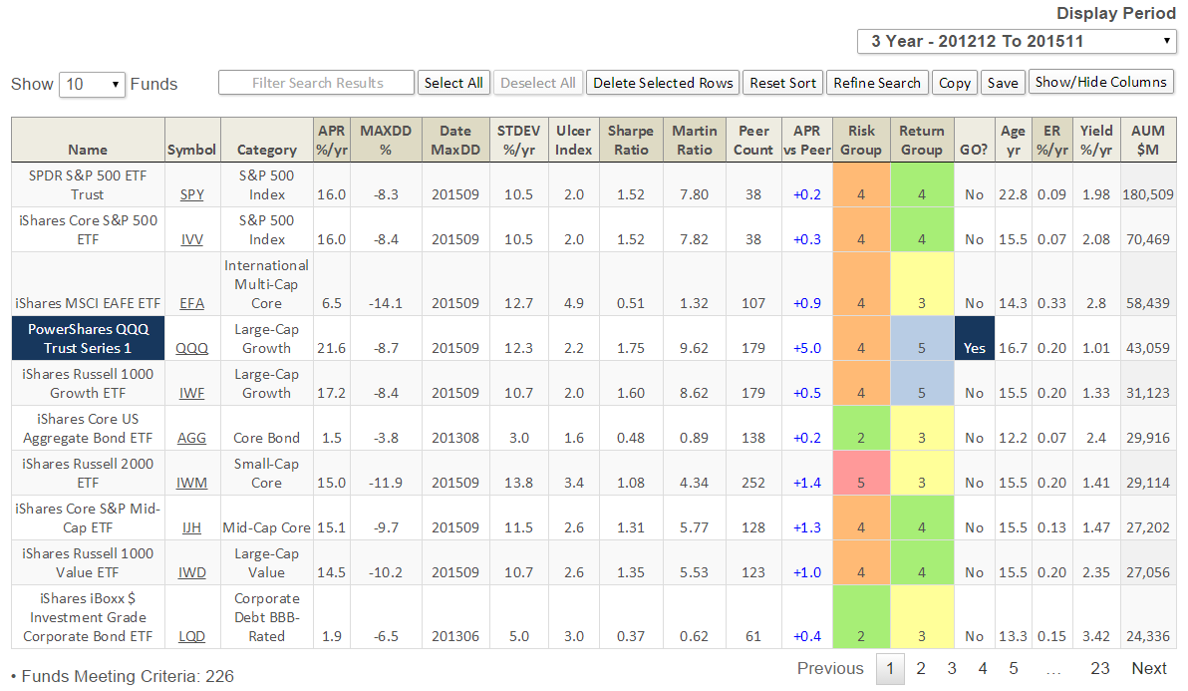Open the SPY symbol link
Viewport: 1188px width, 691px height.
pyautogui.click(x=191, y=194)
